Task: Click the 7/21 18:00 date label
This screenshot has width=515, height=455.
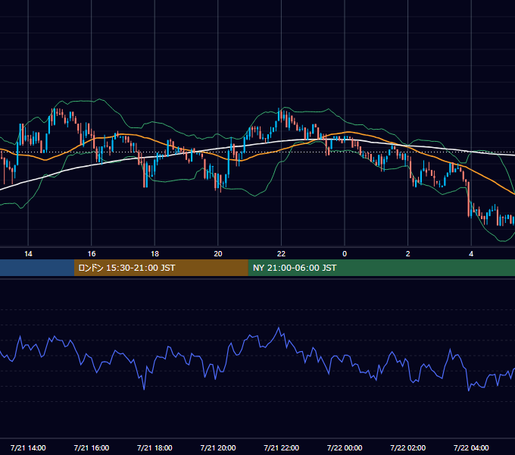Action: (154, 447)
